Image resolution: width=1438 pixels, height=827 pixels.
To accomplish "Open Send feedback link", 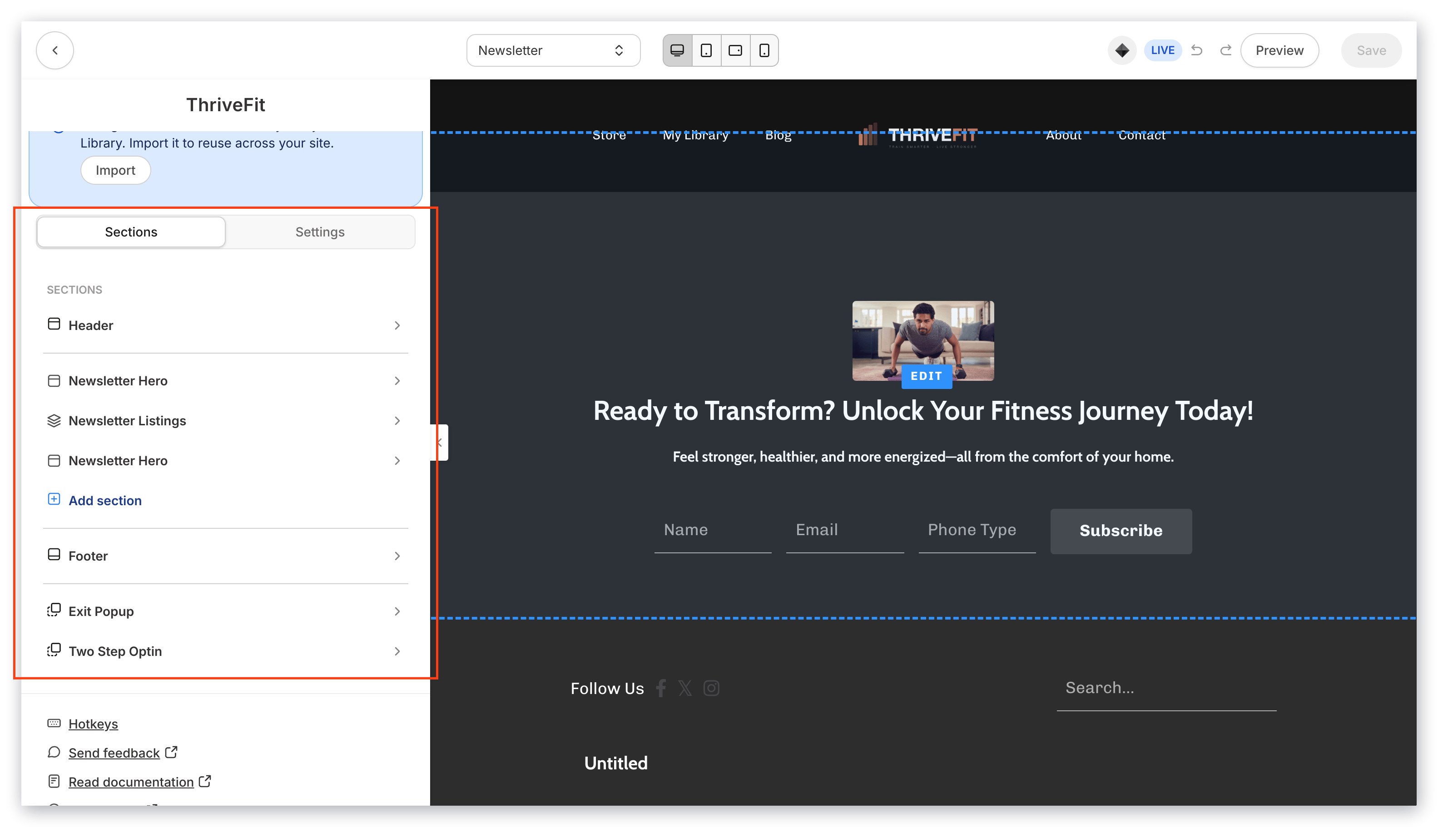I will pyautogui.click(x=114, y=753).
